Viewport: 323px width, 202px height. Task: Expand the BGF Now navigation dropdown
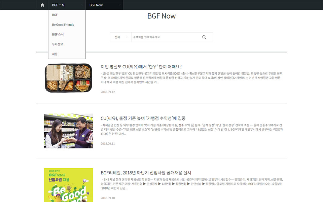(104, 5)
